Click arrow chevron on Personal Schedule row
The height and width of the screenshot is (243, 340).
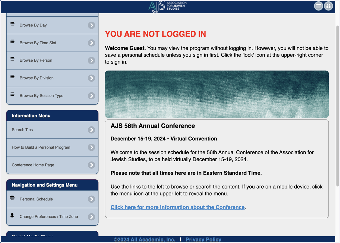(x=91, y=199)
